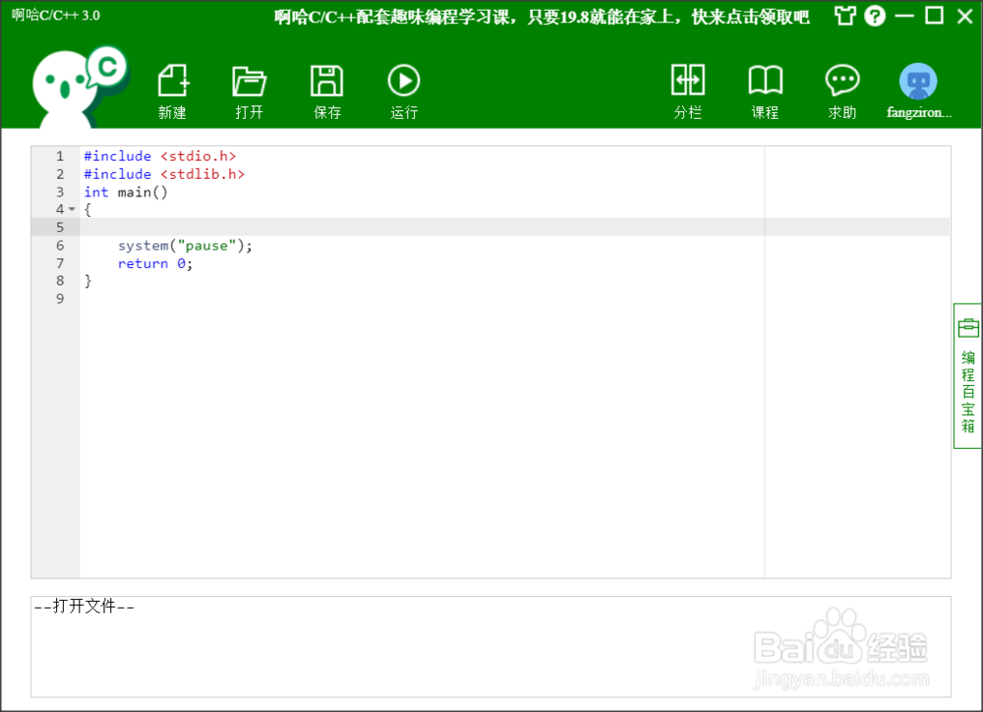Minimize the 啊哈C/C++ window
983x712 pixels.
[x=904, y=16]
